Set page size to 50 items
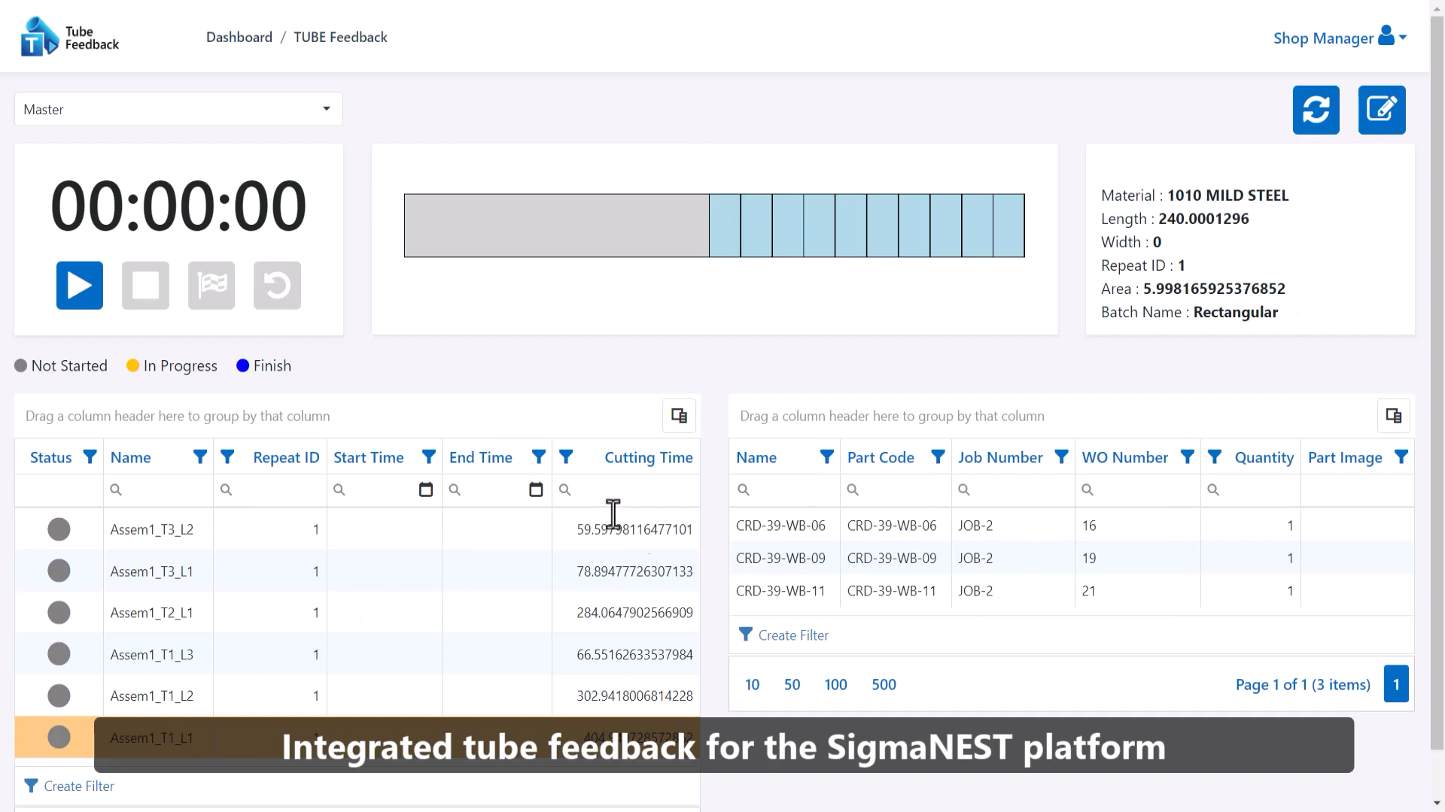This screenshot has height=812, width=1445. (x=792, y=684)
